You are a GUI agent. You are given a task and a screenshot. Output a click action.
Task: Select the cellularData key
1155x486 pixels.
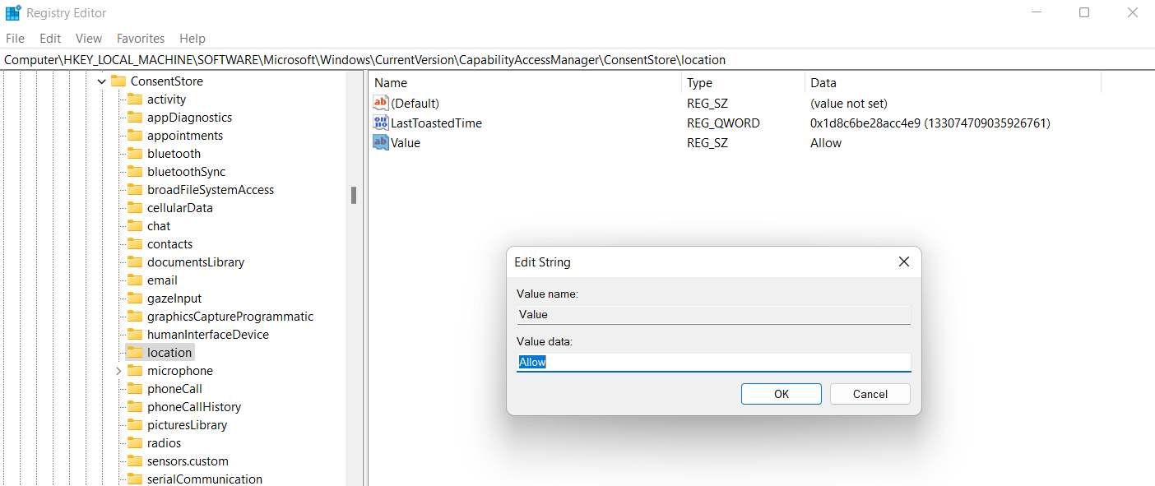point(179,208)
